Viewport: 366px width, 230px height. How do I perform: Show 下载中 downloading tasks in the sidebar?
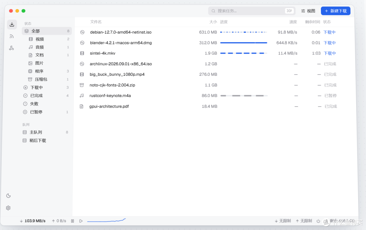tap(47, 88)
